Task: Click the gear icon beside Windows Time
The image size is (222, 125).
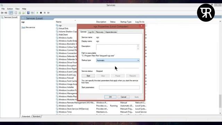Action: (x=57, y=112)
